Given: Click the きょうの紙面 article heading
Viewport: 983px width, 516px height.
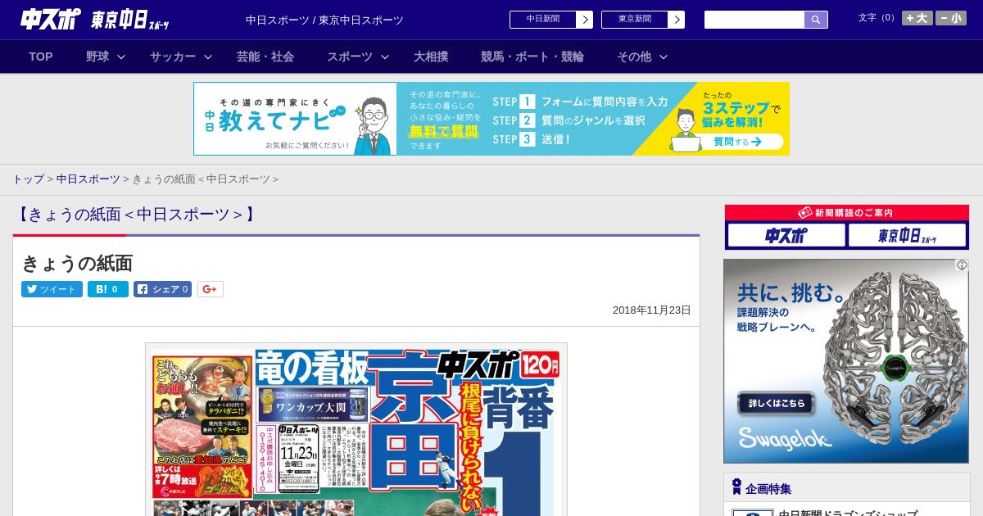Looking at the screenshot, I should pos(77,263).
